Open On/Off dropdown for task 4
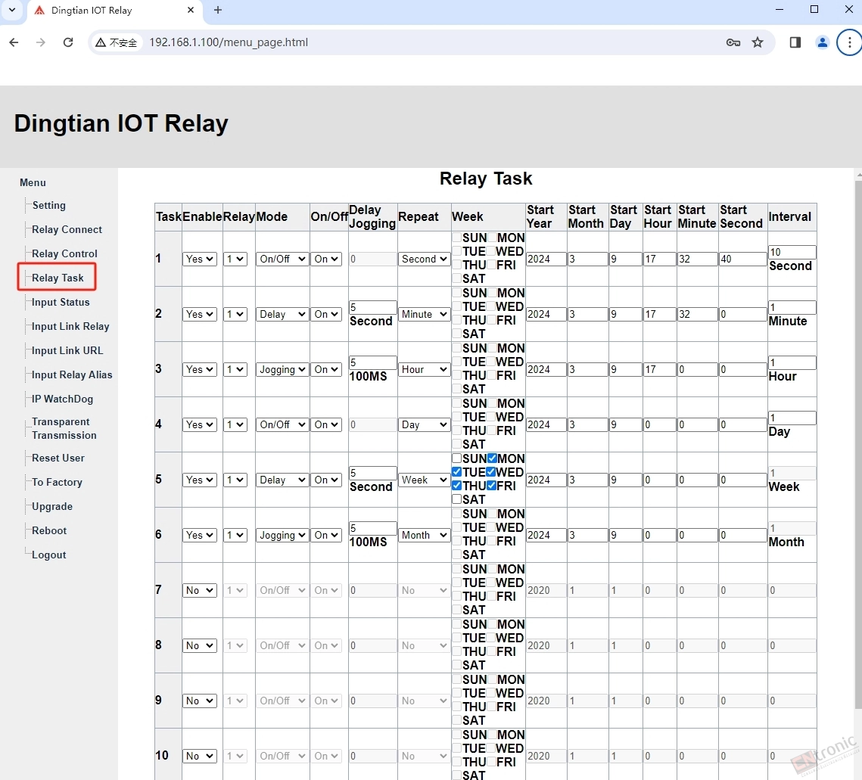The width and height of the screenshot is (862, 780). click(326, 424)
